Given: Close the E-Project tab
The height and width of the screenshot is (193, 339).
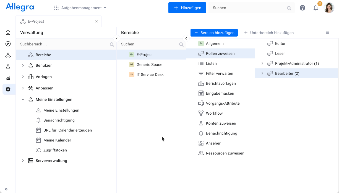Looking at the screenshot, I should (x=97, y=21).
